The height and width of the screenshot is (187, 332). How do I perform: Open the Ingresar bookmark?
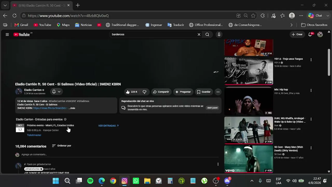[x=154, y=25]
